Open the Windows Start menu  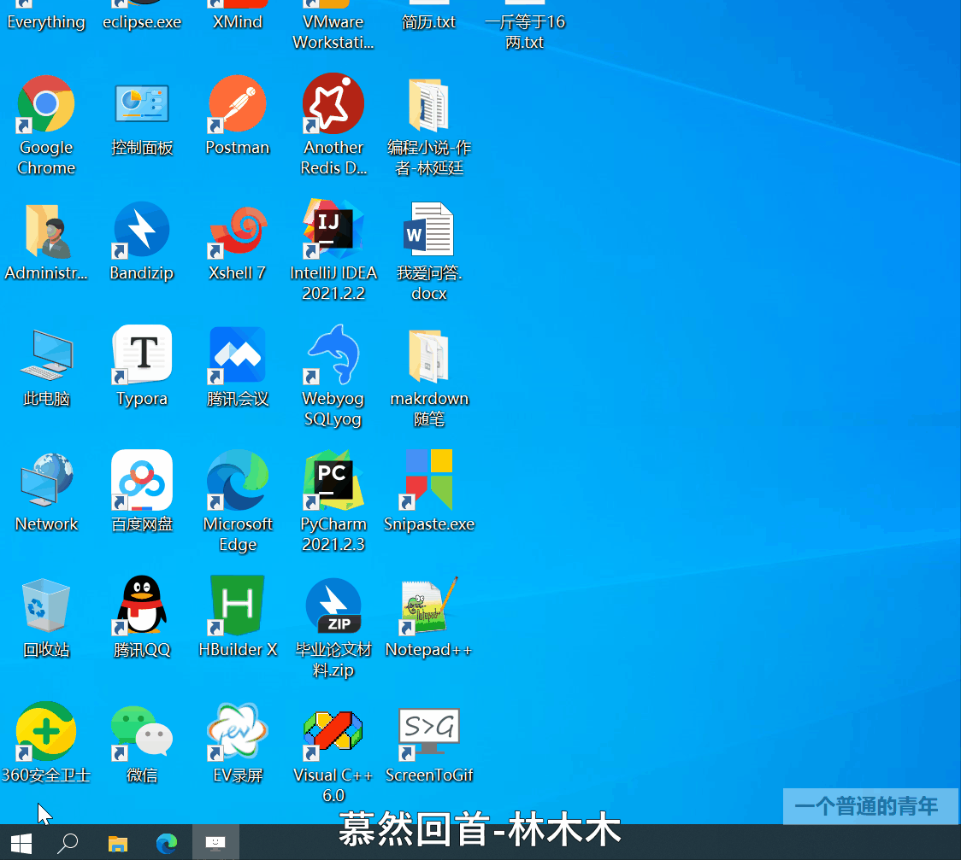tap(21, 843)
